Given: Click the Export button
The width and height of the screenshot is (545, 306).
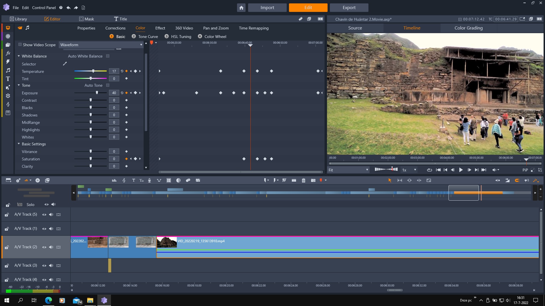Looking at the screenshot, I should pyautogui.click(x=349, y=8).
